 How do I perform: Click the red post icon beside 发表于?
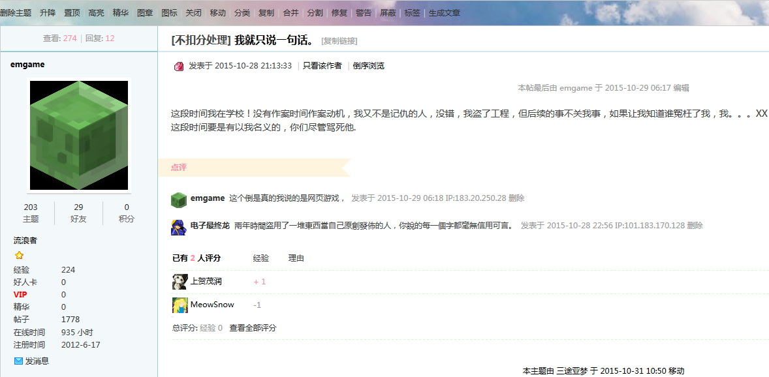coord(179,66)
